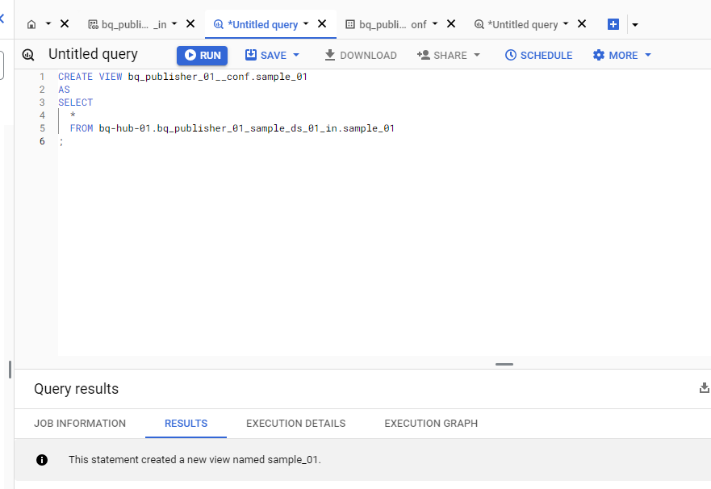Click the left panel vertical resize handle
Viewport: 711px width, 489px height.
click(x=10, y=370)
